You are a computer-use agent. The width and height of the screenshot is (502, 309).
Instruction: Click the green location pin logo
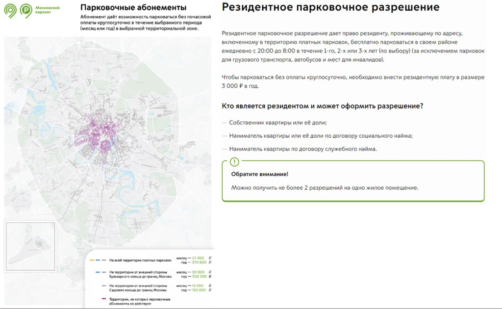point(10,11)
